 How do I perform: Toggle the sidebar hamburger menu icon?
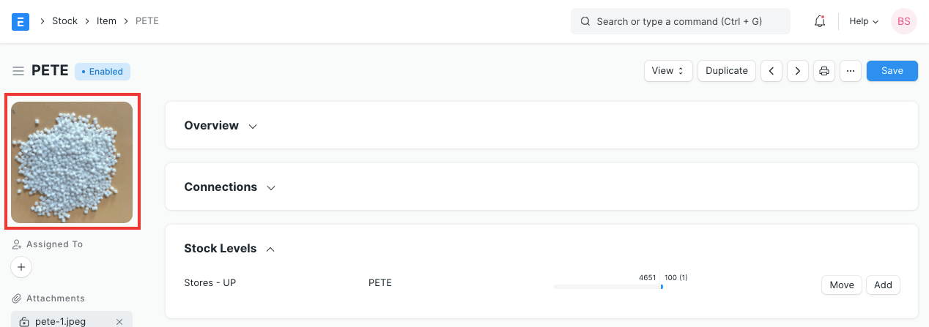pyautogui.click(x=18, y=71)
